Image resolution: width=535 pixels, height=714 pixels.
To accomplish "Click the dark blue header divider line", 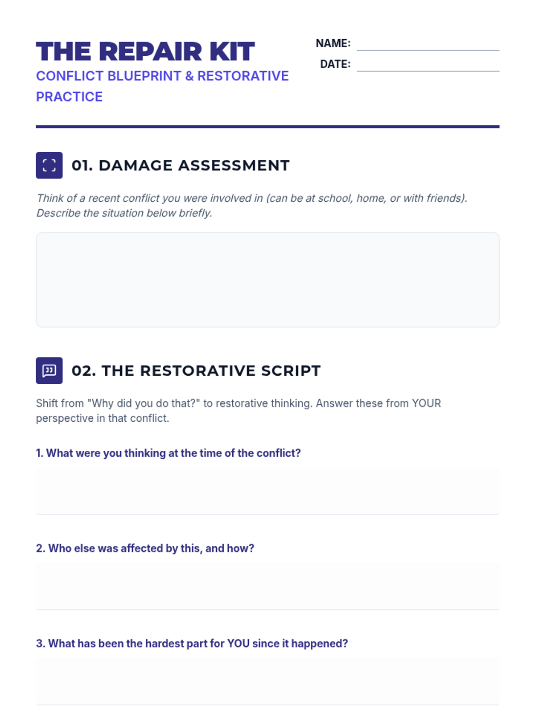I will [267, 127].
